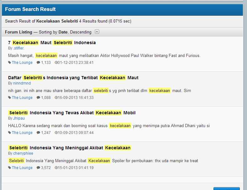This screenshot has height=190, width=247.
Task: Collapse the Forum Listing sorting panel
Action: coord(97,32)
